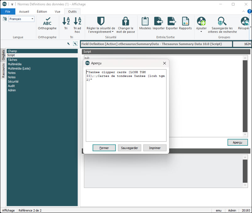Click Changer le mot de passe padlock
This screenshot has height=213, width=252.
click(125, 25)
